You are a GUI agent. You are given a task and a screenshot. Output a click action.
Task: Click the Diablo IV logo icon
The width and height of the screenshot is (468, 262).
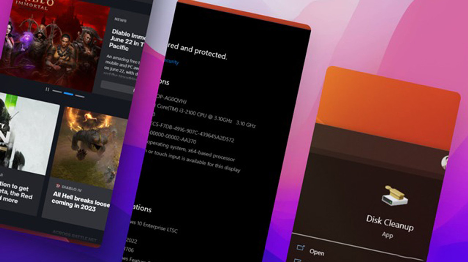point(58,186)
